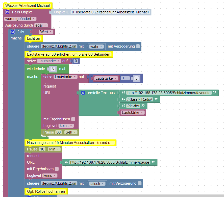Click the horizontal scrollbar at the bottom
This screenshot has width=224, height=197.
pos(140,196)
